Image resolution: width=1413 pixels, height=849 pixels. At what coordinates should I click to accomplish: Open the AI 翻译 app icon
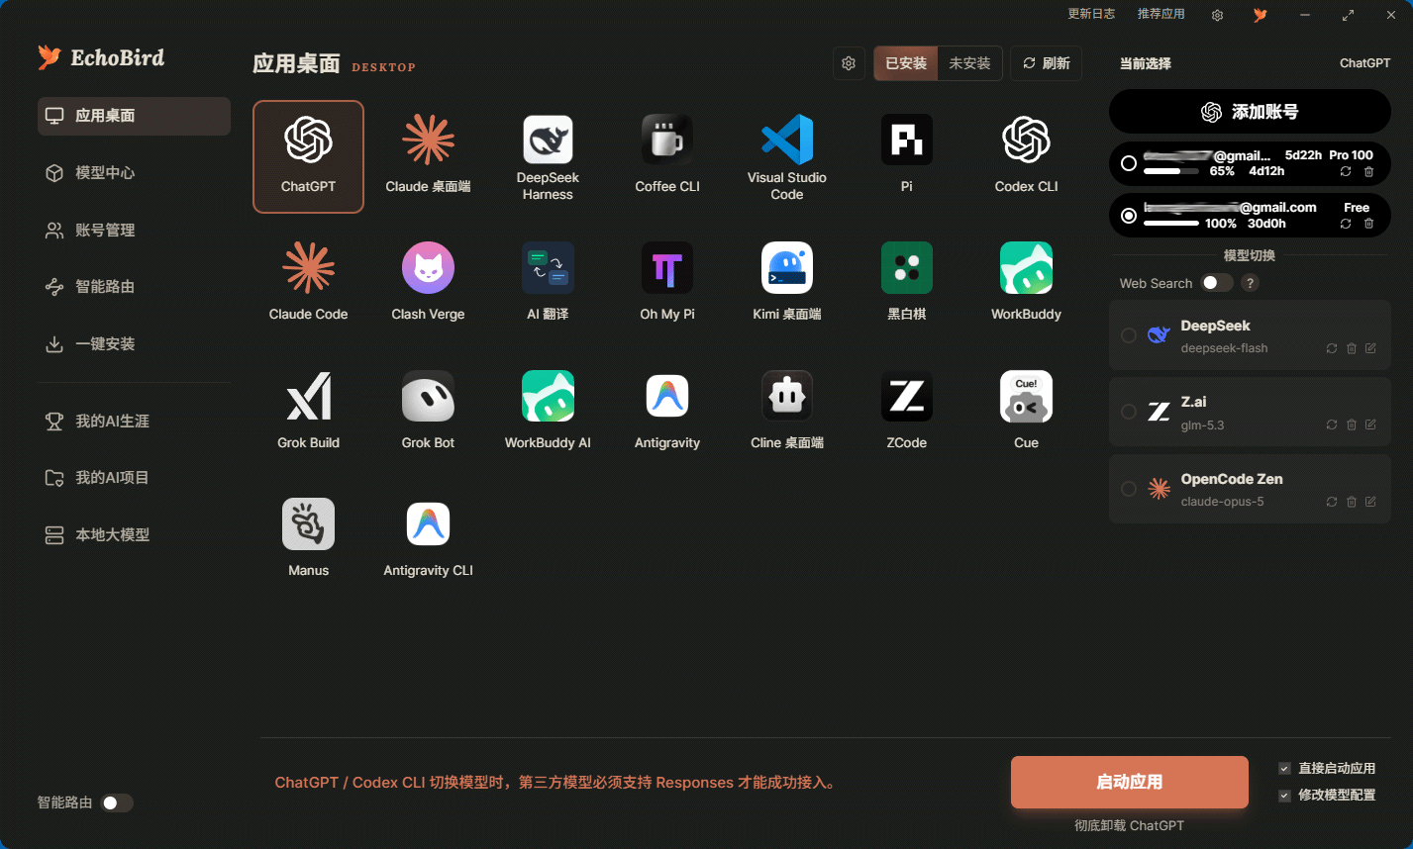(548, 267)
